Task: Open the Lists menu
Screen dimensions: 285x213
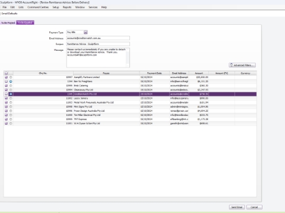Action: pyautogui.click(x=21, y=7)
